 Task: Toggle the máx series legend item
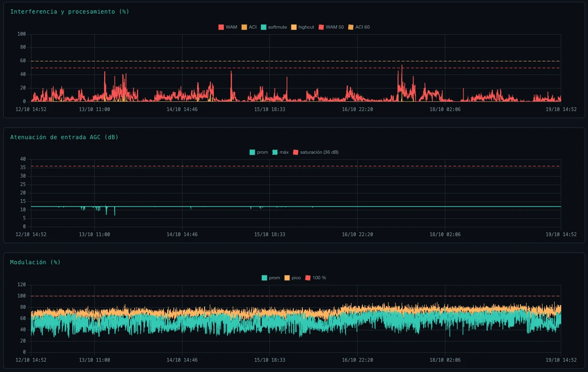point(281,152)
